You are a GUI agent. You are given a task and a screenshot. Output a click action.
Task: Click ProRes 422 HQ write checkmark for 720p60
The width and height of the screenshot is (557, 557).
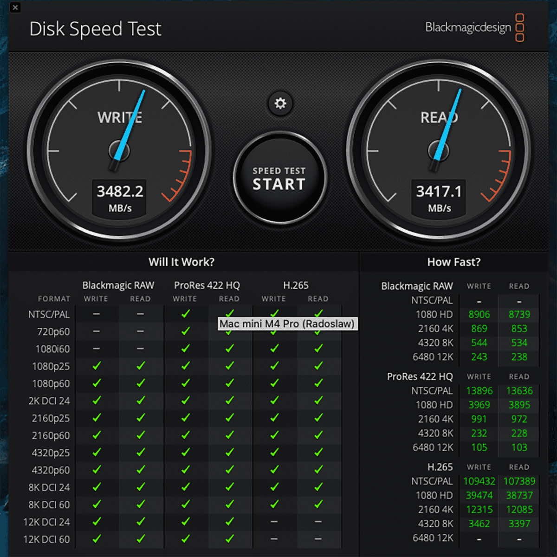[185, 331]
